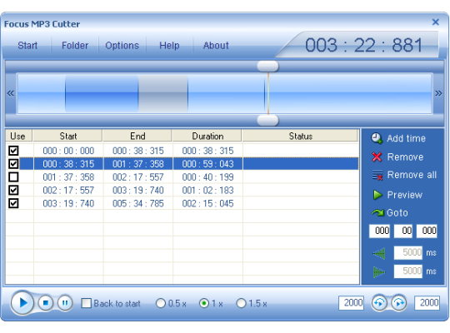450x333 pixels.
Task: Click the gray unused waveform segment
Action: point(163,93)
